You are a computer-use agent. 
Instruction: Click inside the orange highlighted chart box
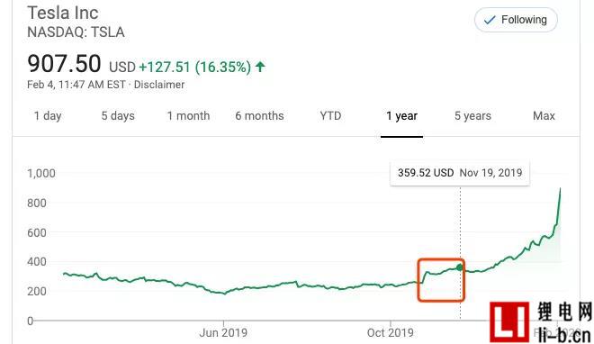[441, 280]
